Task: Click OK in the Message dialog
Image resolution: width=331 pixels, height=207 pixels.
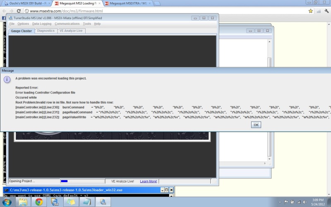Action: [256, 125]
